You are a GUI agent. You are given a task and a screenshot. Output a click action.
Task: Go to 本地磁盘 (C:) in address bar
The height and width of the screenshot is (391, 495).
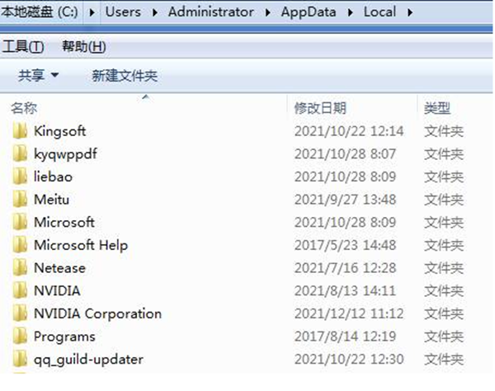[x=39, y=12]
